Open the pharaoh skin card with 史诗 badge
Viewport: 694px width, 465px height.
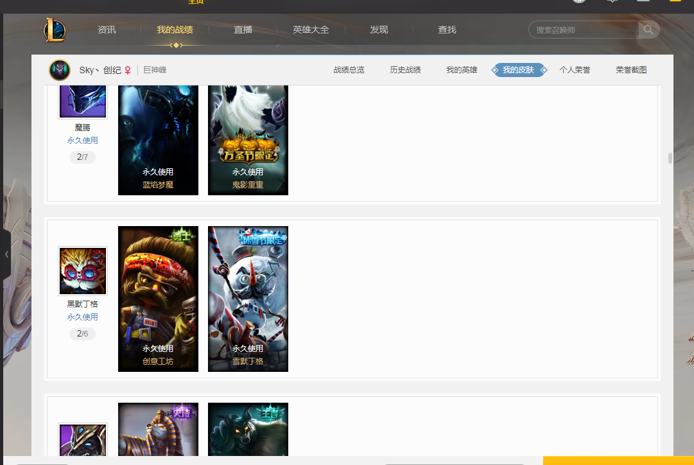[158, 429]
